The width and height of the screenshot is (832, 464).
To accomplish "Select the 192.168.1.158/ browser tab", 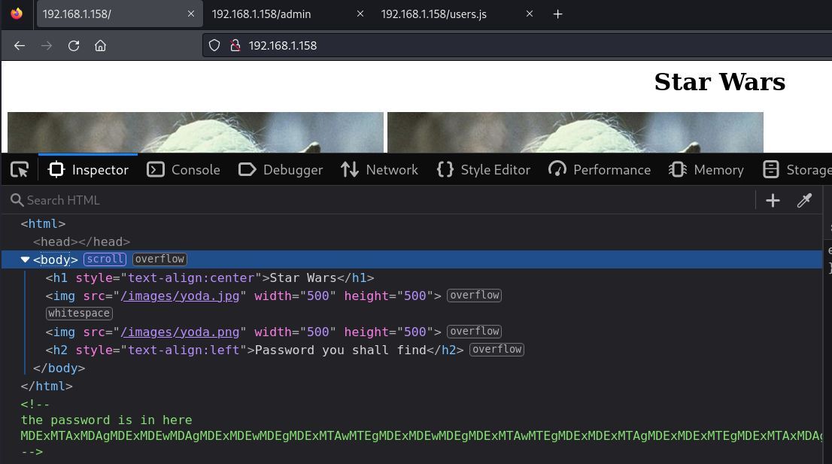I will pyautogui.click(x=120, y=14).
